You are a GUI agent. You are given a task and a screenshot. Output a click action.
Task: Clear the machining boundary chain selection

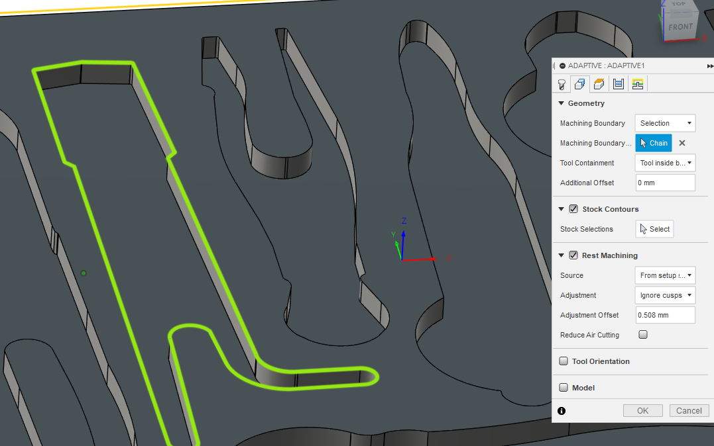pyautogui.click(x=682, y=143)
